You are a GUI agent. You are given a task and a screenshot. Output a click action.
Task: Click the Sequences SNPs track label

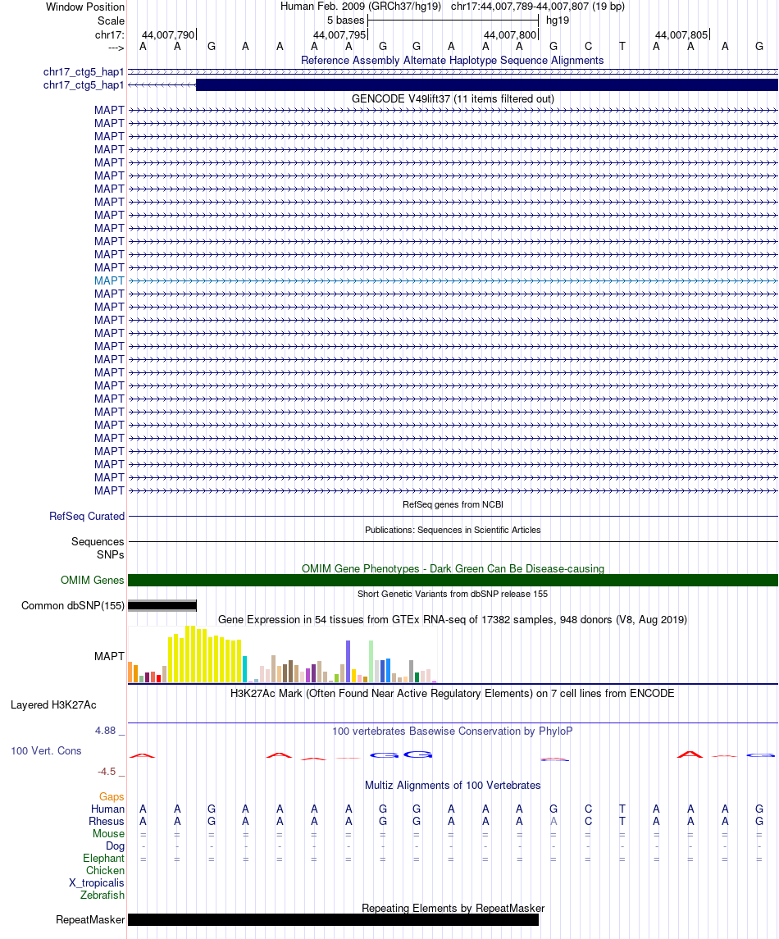(98, 548)
